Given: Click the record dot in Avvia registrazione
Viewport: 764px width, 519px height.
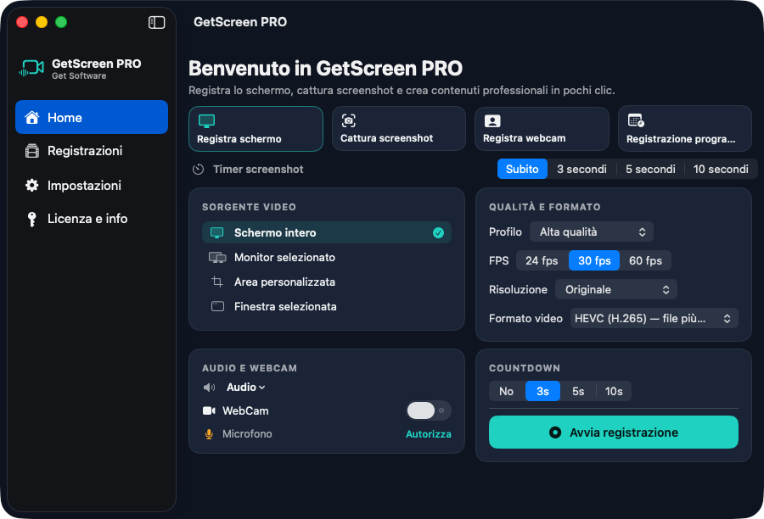Looking at the screenshot, I should pos(555,432).
